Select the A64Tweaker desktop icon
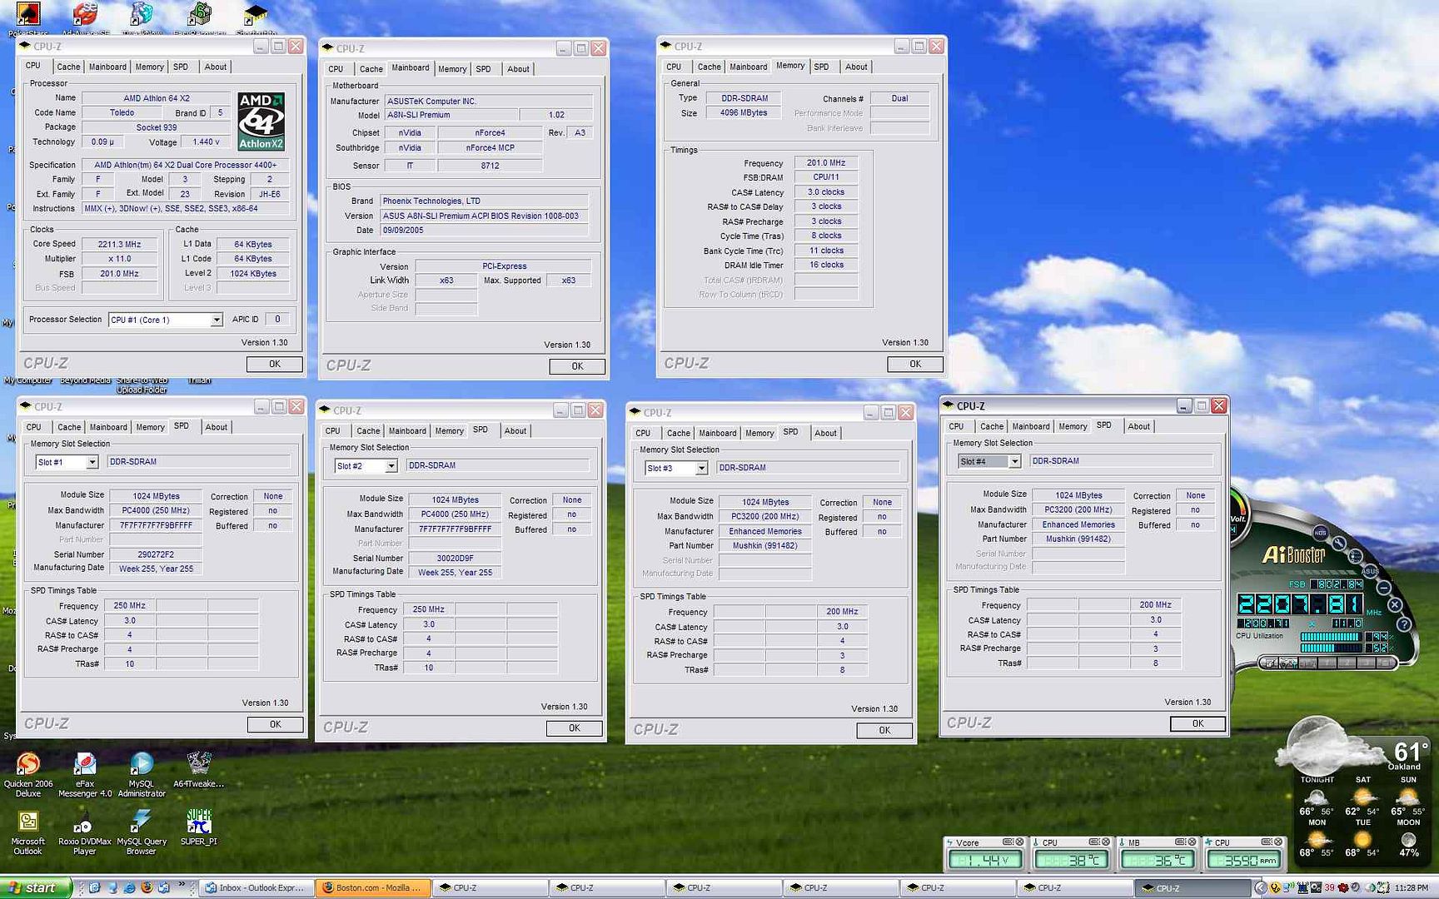This screenshot has width=1439, height=899. [198, 770]
